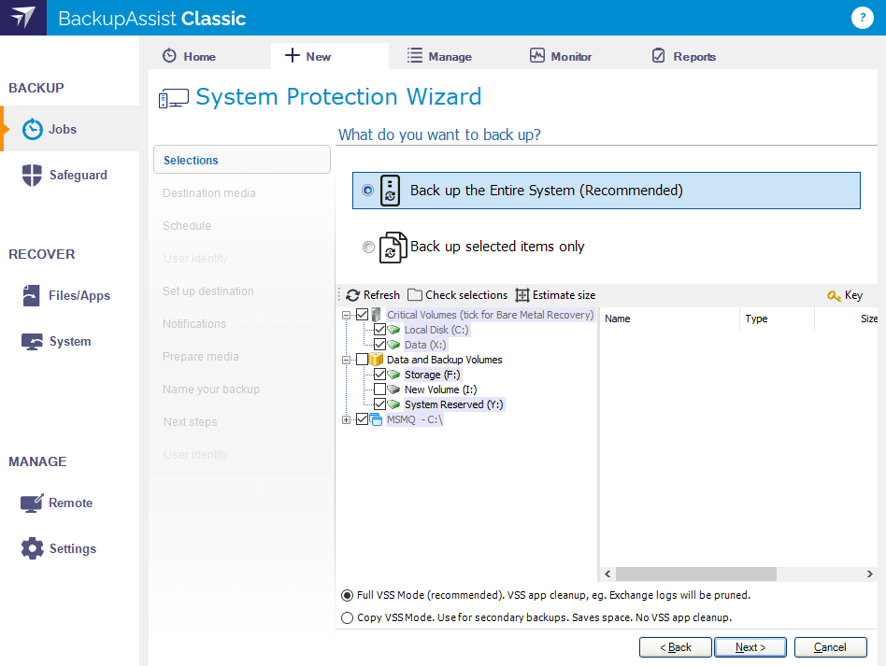Viewport: 886px width, 666px height.
Task: Click the Back button
Action: (x=675, y=647)
